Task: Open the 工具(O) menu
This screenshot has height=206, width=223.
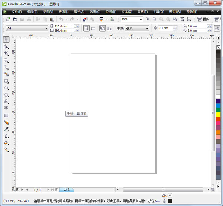Action: (158, 12)
